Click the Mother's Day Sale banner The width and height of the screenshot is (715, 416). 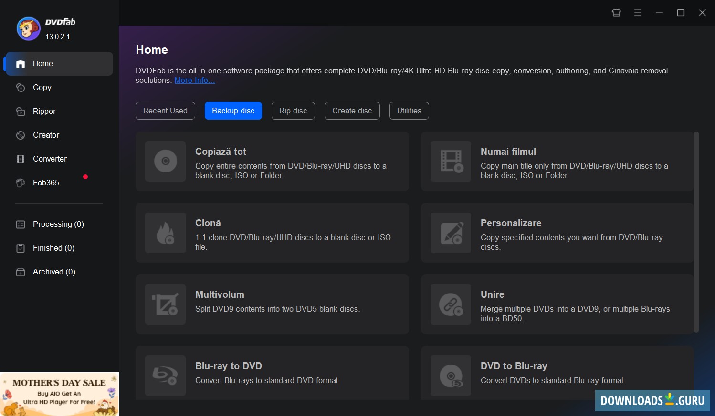click(59, 394)
